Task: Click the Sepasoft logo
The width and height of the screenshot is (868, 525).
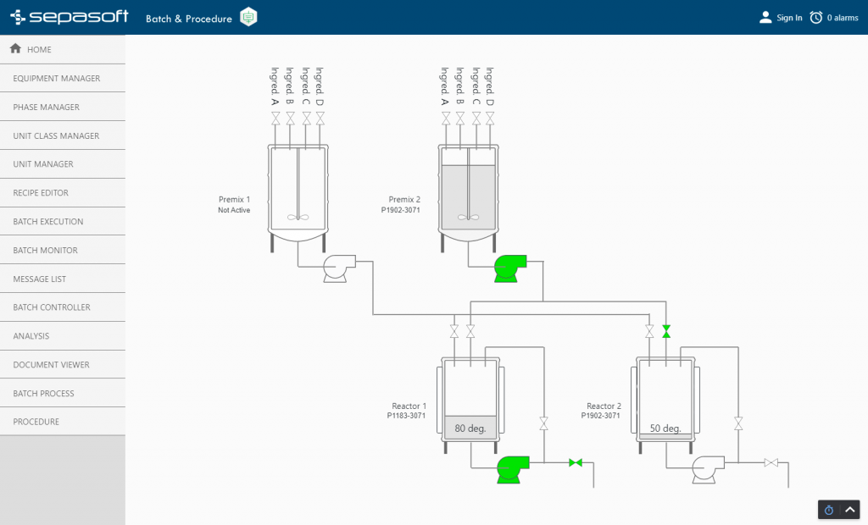Action: [x=68, y=16]
